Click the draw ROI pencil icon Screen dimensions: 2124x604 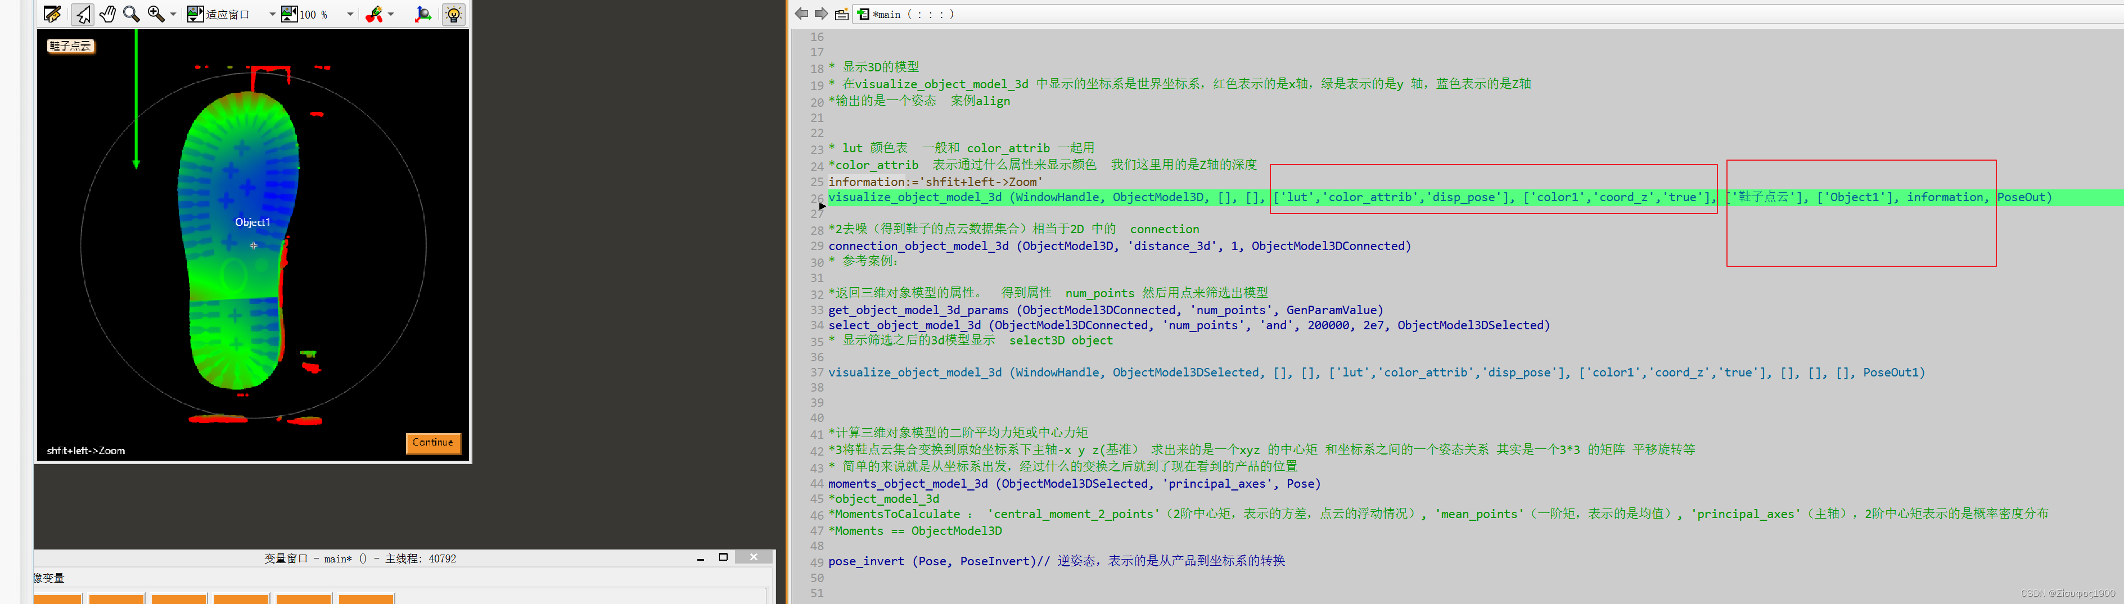click(375, 14)
